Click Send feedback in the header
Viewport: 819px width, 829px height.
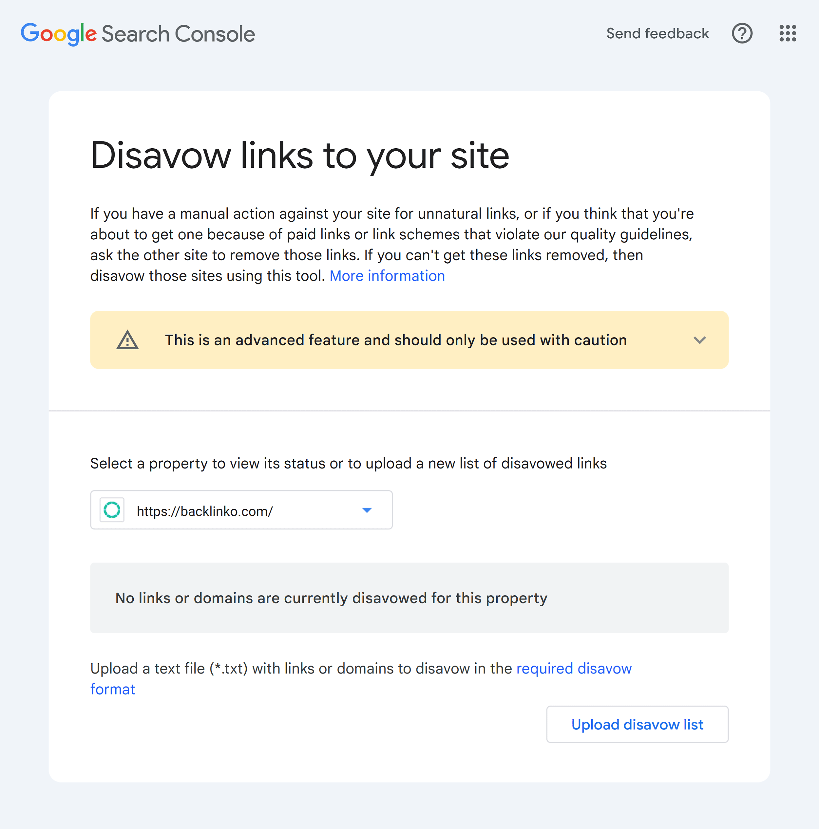pyautogui.click(x=658, y=33)
